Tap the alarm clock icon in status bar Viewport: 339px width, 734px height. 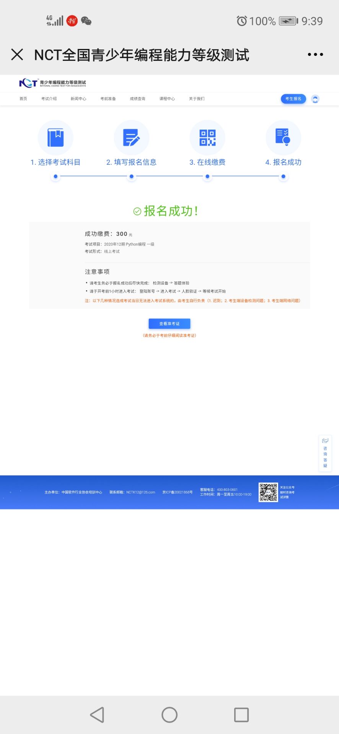(x=242, y=21)
